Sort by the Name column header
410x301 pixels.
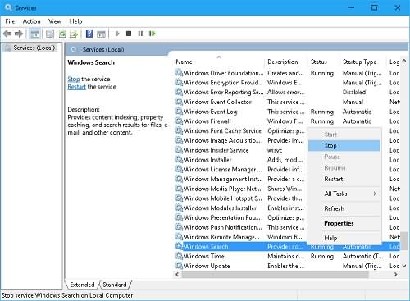pos(219,62)
